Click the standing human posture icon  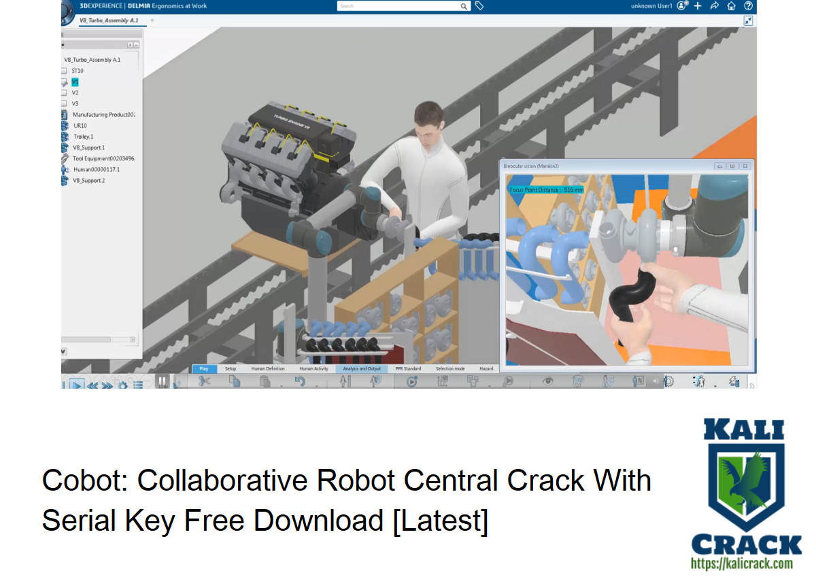point(345,381)
